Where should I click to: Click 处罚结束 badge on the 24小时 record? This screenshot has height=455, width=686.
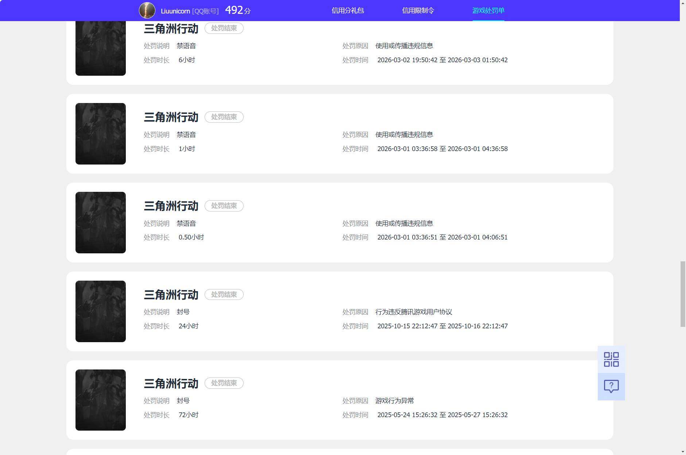pyautogui.click(x=224, y=294)
